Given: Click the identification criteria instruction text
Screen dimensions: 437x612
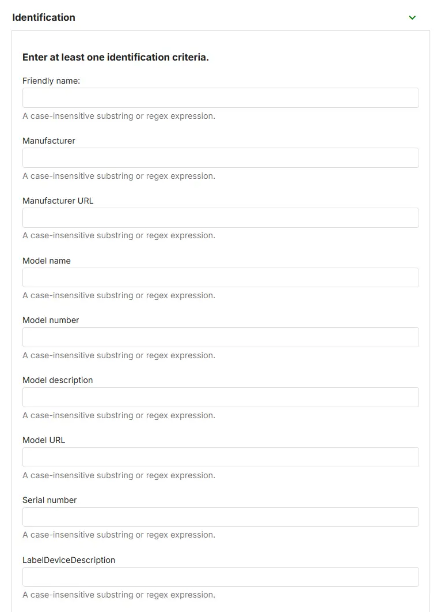Looking at the screenshot, I should [115, 57].
